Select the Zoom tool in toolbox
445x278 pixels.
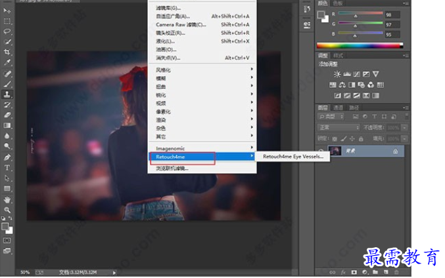(x=7, y=210)
